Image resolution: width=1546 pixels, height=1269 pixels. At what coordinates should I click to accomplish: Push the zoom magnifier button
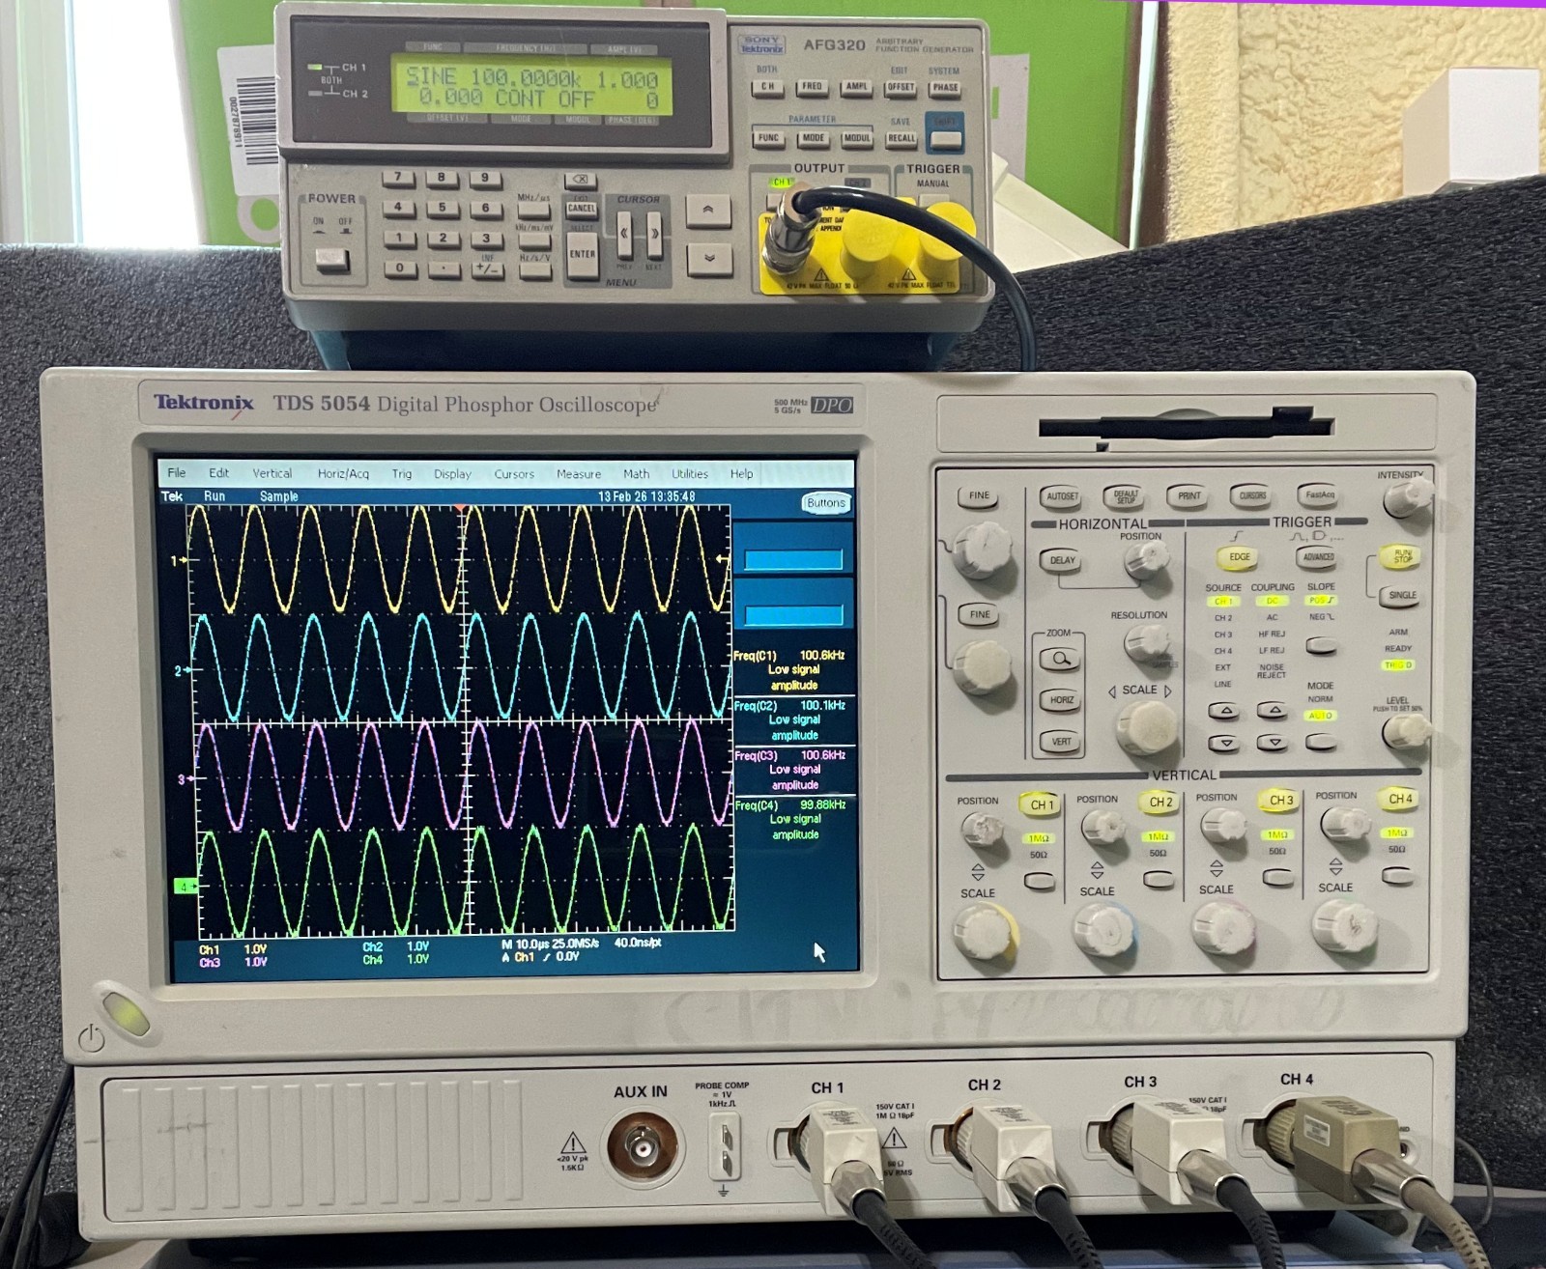tap(1061, 660)
